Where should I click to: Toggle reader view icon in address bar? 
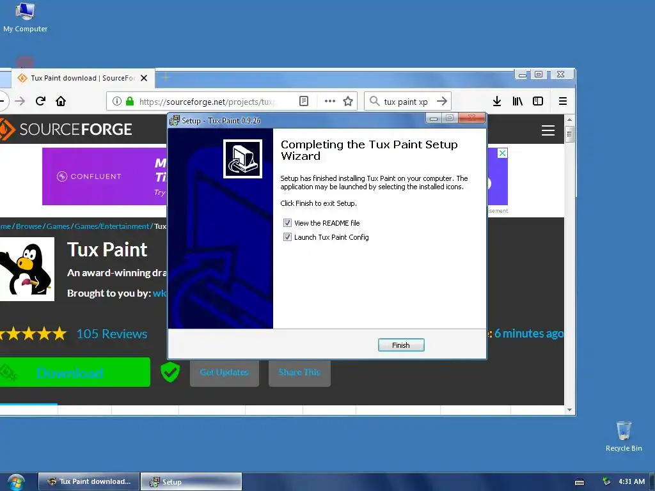tap(304, 101)
